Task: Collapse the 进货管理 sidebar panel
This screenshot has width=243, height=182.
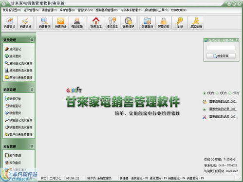Action: point(32,39)
